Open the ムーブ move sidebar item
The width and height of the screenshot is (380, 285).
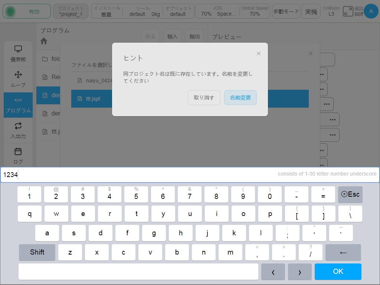click(x=18, y=79)
